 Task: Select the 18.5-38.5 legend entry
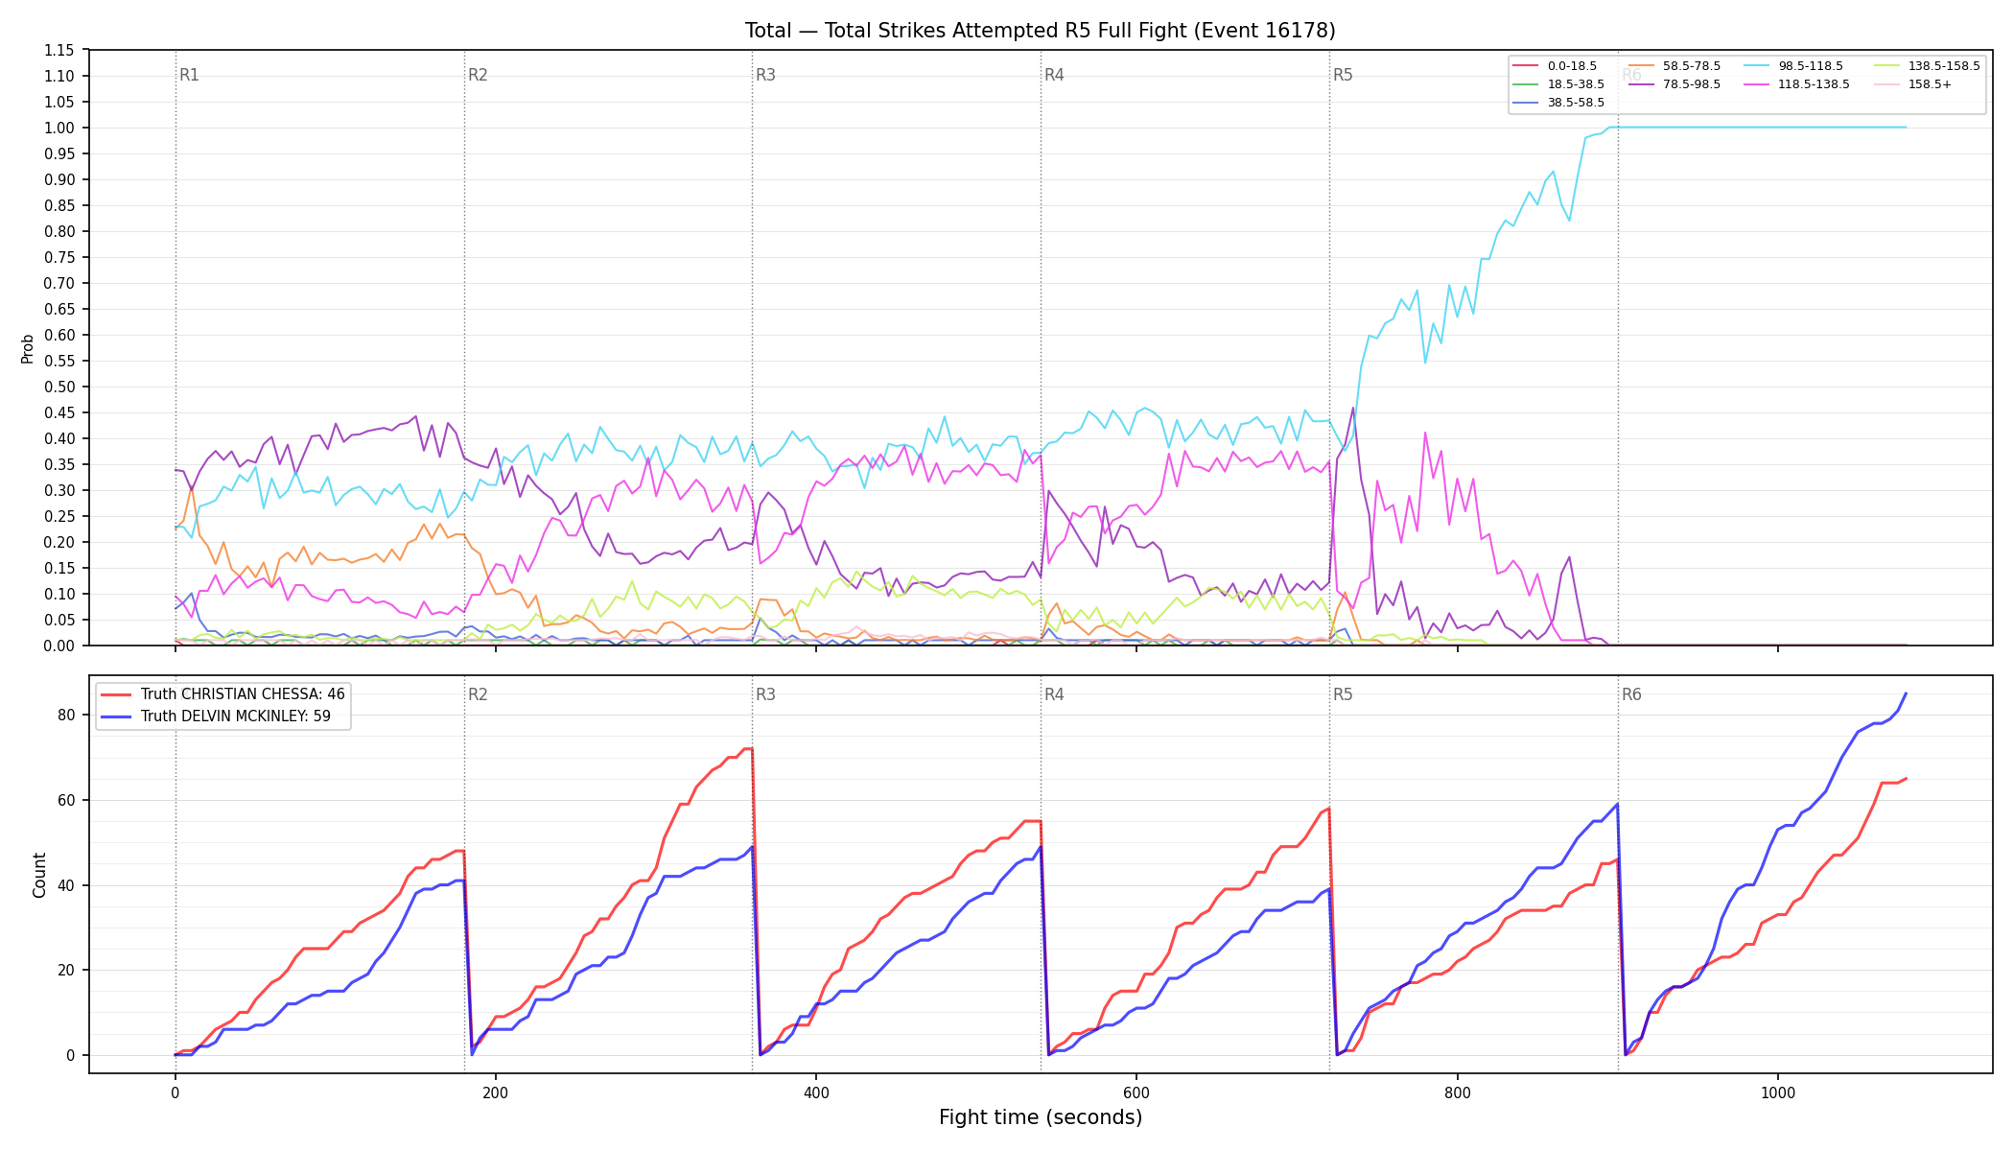pos(1558,84)
